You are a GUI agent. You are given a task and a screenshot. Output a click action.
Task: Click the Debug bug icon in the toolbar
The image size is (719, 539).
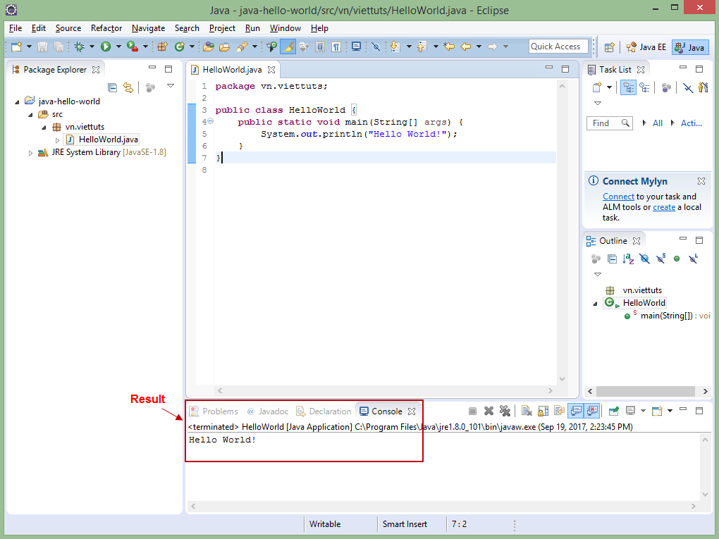tap(80, 47)
